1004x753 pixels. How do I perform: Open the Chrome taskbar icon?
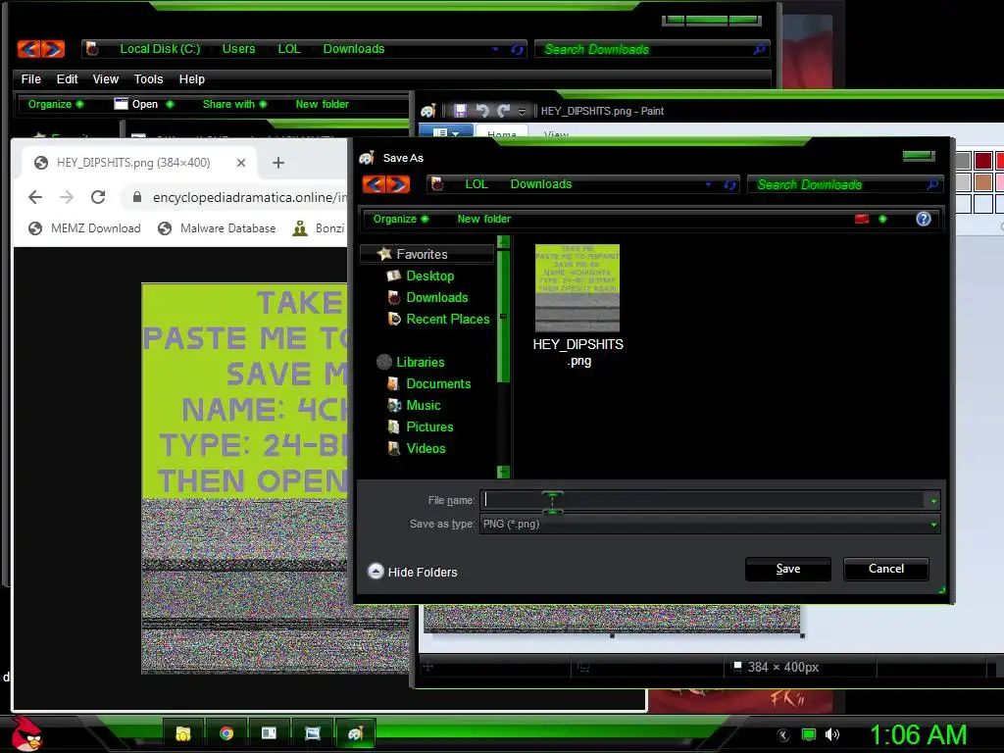click(x=226, y=733)
